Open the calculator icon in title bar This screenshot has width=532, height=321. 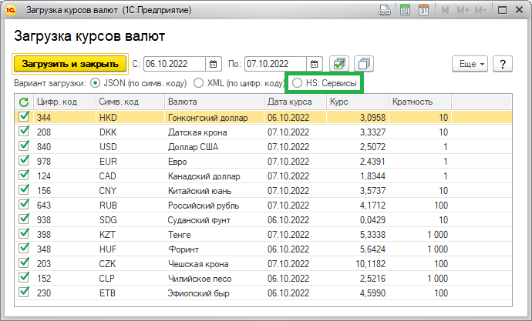pos(405,10)
